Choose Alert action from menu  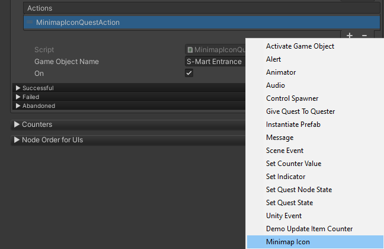click(315, 59)
